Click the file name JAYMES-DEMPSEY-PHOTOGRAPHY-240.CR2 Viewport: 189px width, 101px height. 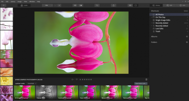pyautogui.click(x=29, y=80)
